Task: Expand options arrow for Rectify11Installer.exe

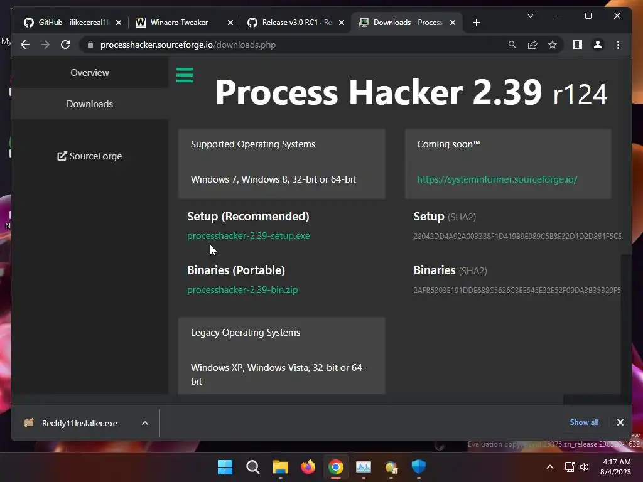Action: point(145,423)
